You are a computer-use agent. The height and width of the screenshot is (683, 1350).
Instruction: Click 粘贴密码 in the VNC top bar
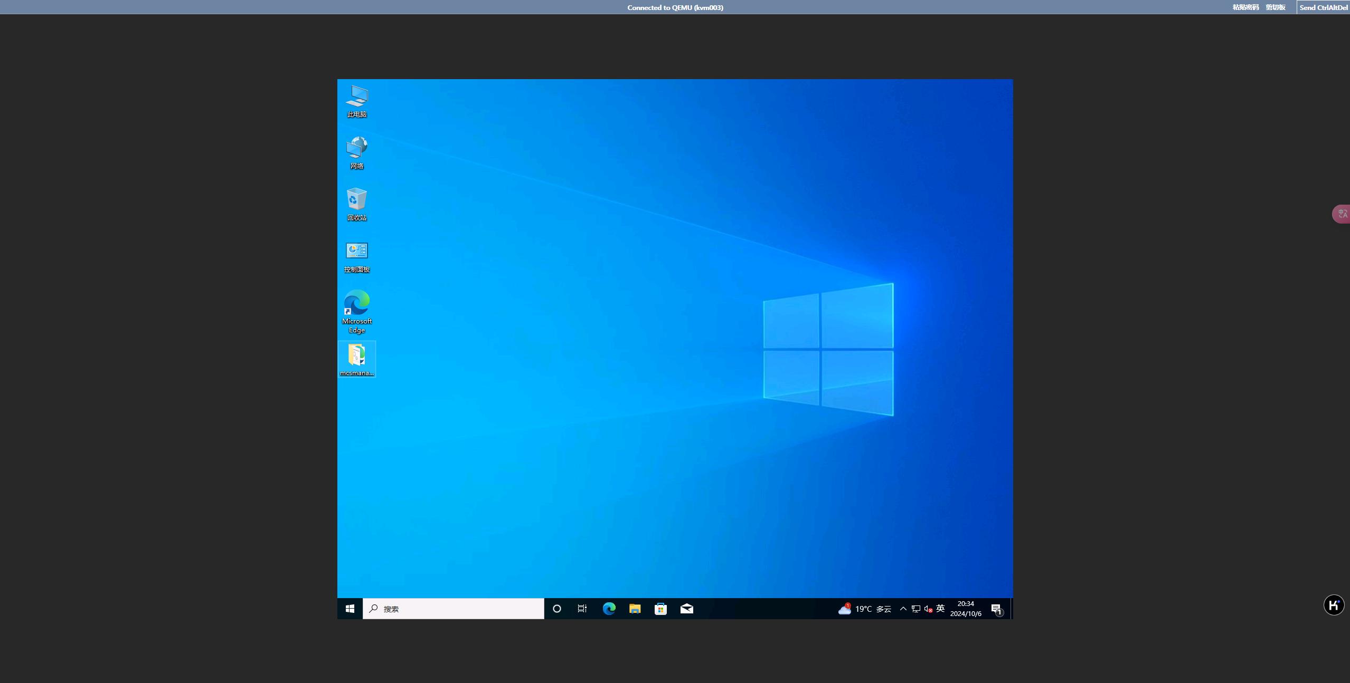tap(1245, 7)
